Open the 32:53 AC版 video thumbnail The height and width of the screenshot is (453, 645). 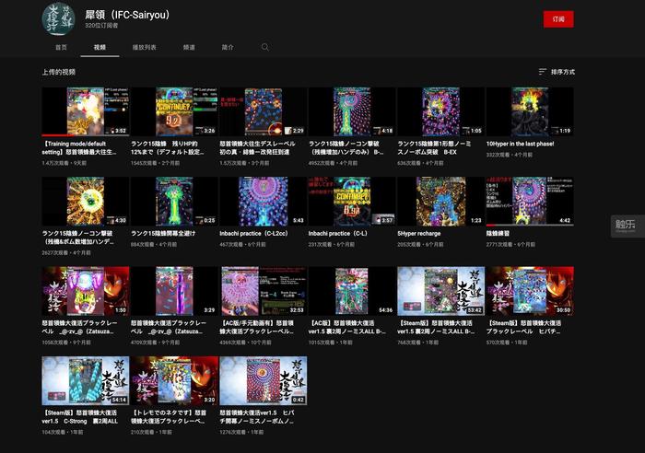pos(264,291)
